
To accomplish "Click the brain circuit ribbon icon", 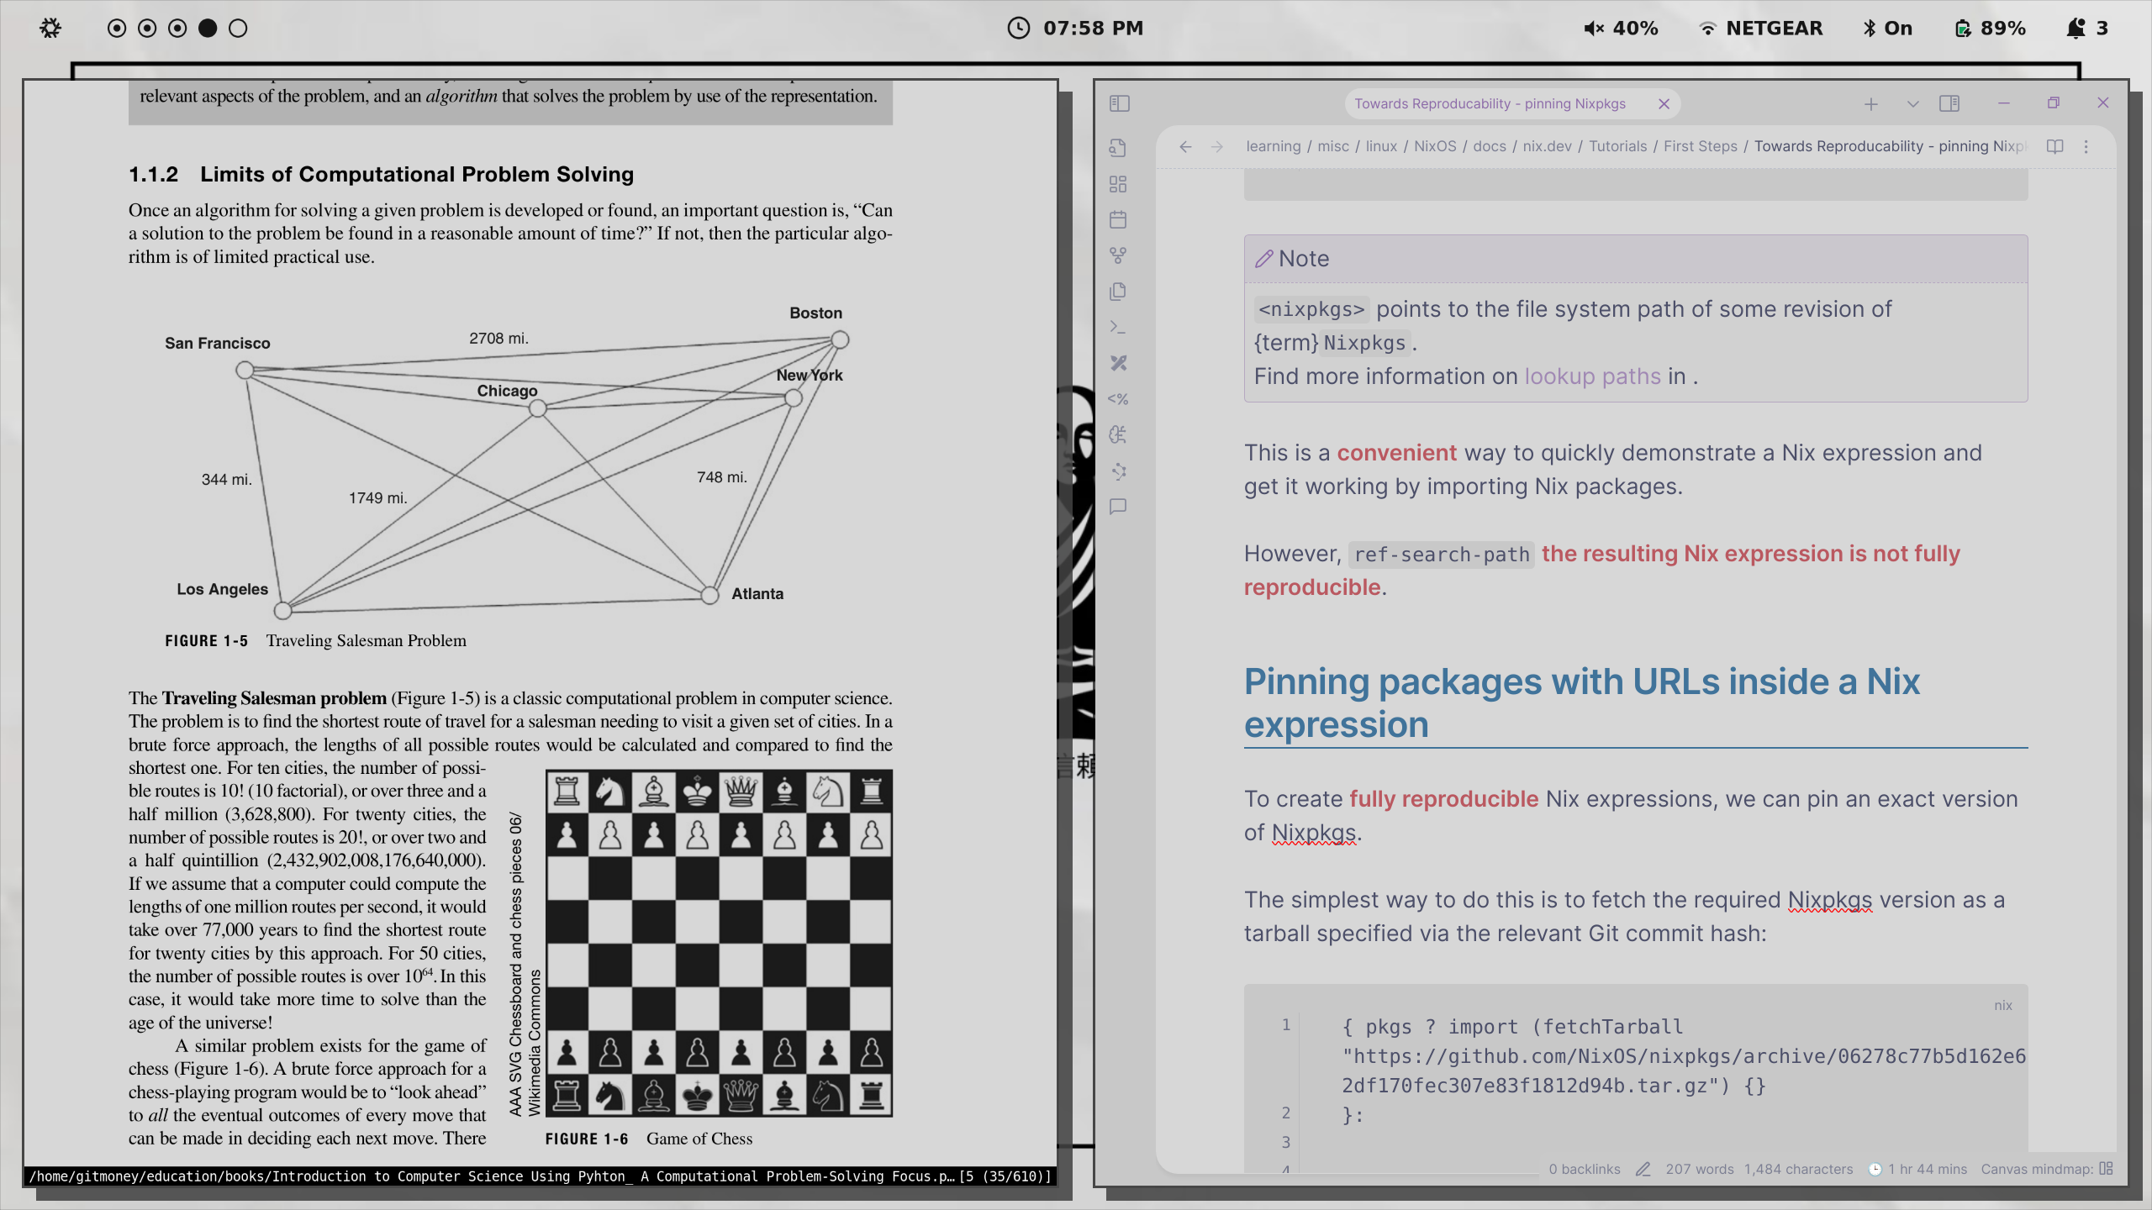I will [1118, 434].
